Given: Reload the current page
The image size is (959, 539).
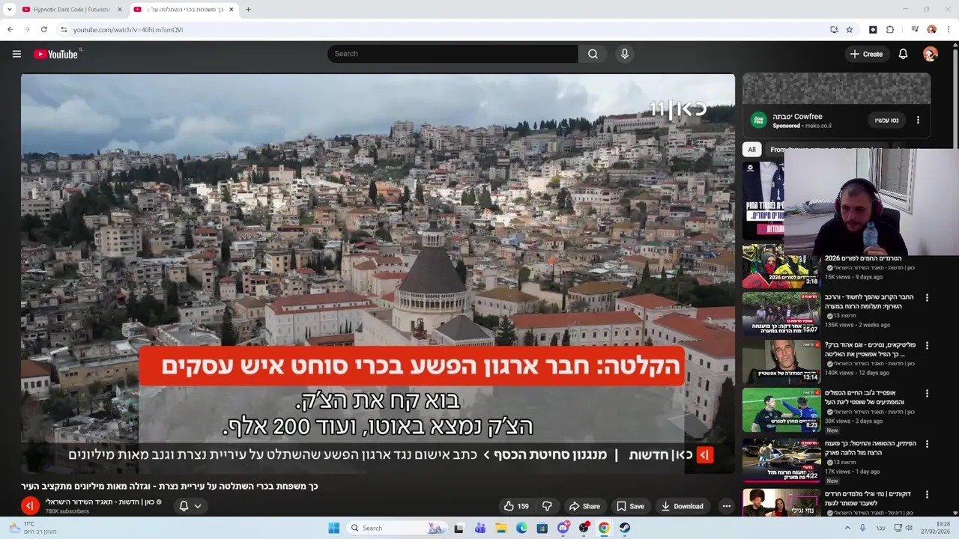Looking at the screenshot, I should tap(43, 30).
